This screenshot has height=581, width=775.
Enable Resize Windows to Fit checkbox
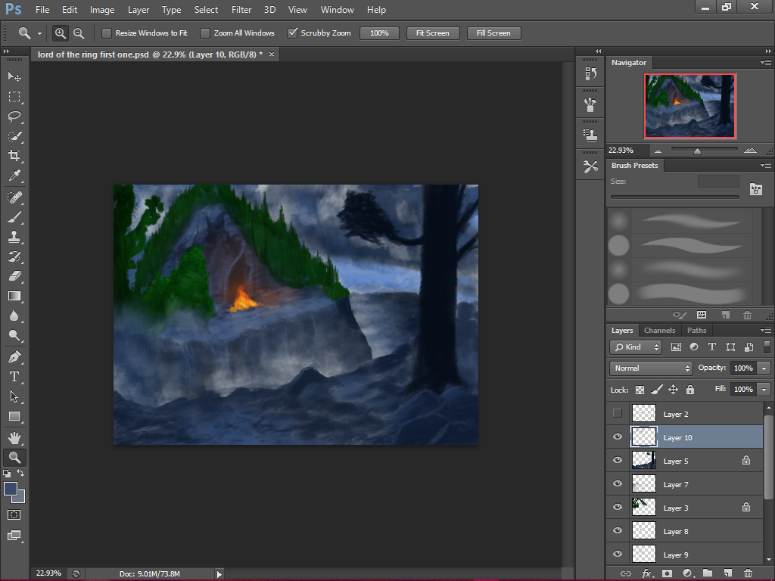(106, 33)
